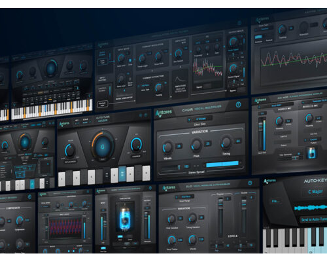The height and width of the screenshot is (262, 327).
Task: Click the File... button in Auto-Key
Action: 275,201
